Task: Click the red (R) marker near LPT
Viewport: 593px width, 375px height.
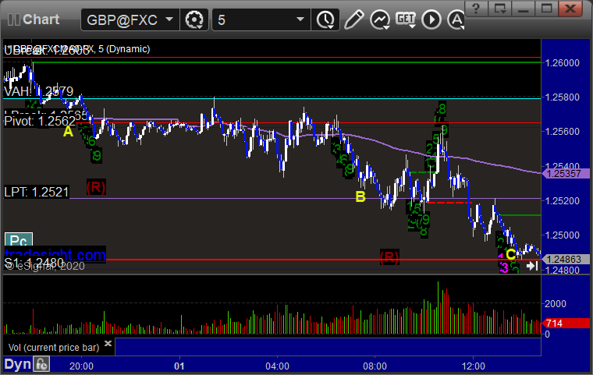Action: pyautogui.click(x=96, y=187)
